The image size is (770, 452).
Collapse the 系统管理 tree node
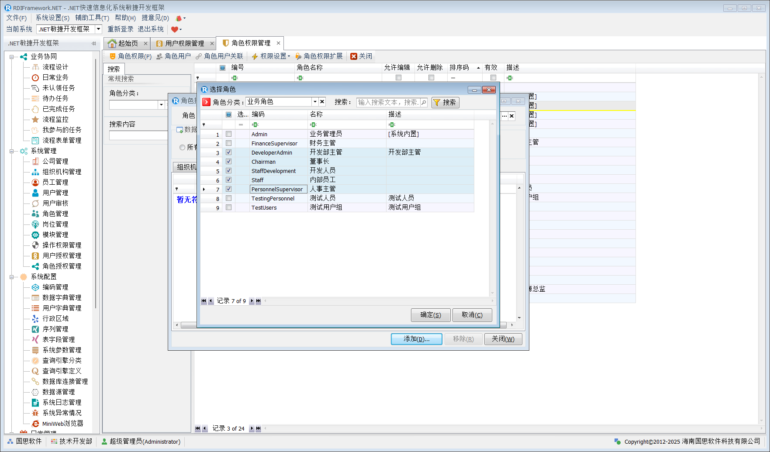(x=11, y=151)
